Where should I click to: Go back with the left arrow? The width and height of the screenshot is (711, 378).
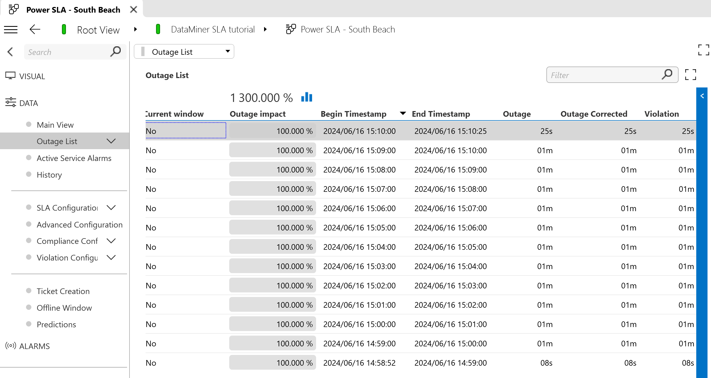(x=35, y=29)
